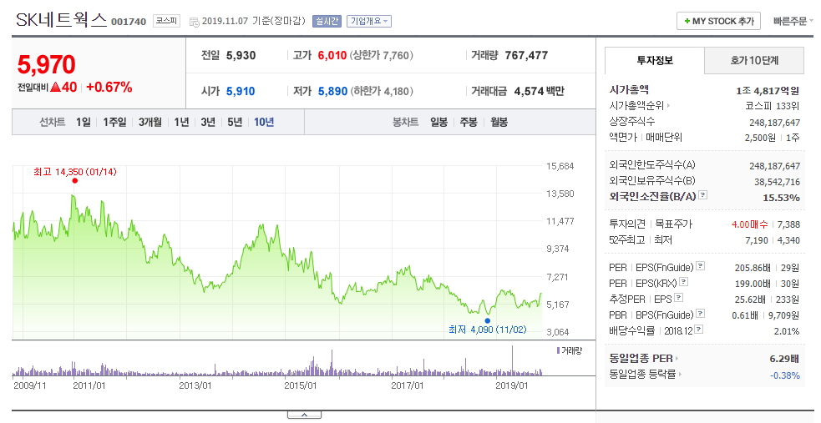Select the 1년 line chart period
This screenshot has height=423, width=821.
(x=182, y=123)
